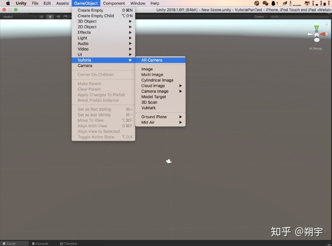This screenshot has height=246, width=332.
Task: Select Create Empty menu item
Action: tap(103, 10)
